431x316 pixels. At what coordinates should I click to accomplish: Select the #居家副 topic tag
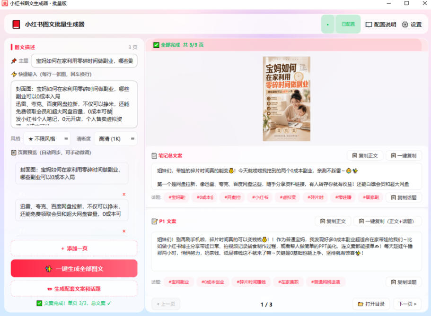point(371,197)
